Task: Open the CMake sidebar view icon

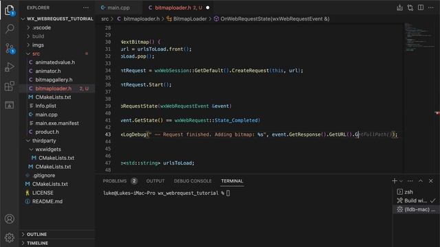Action: pos(9,105)
